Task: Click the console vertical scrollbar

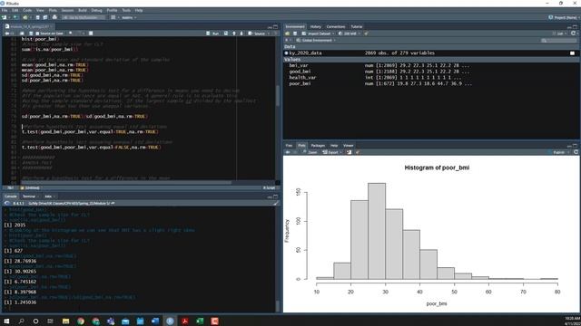Action: tap(278, 306)
